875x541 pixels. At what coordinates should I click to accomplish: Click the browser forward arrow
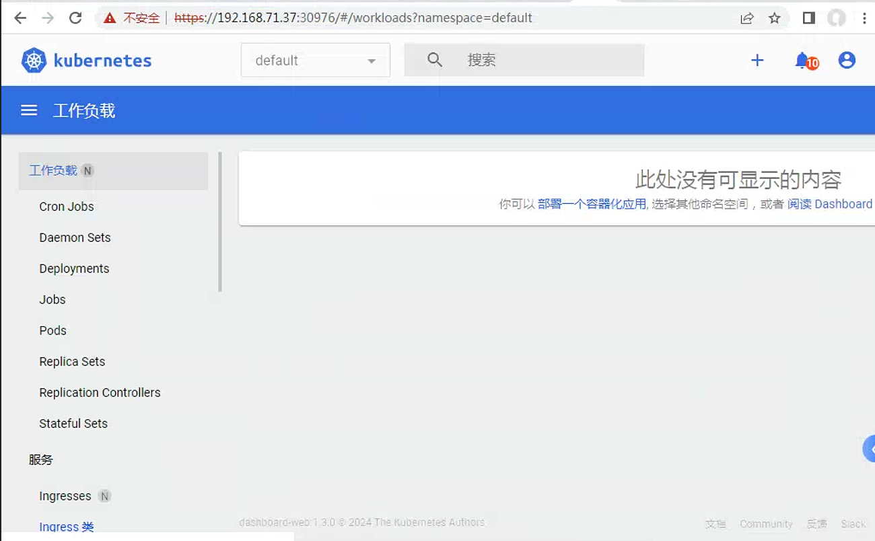[x=48, y=18]
